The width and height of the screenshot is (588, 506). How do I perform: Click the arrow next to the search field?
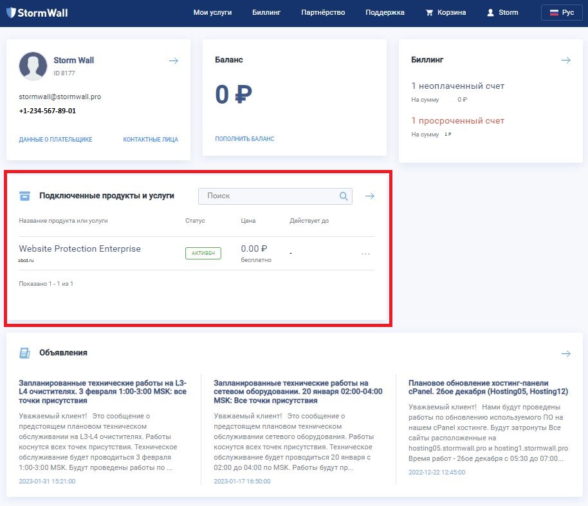pyautogui.click(x=370, y=196)
